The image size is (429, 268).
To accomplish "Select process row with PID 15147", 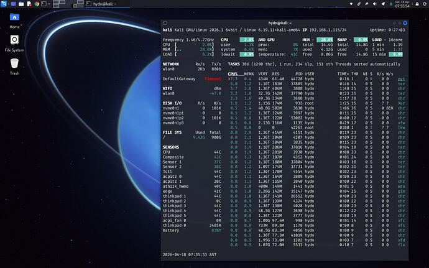I will pyautogui.click(x=316, y=192).
